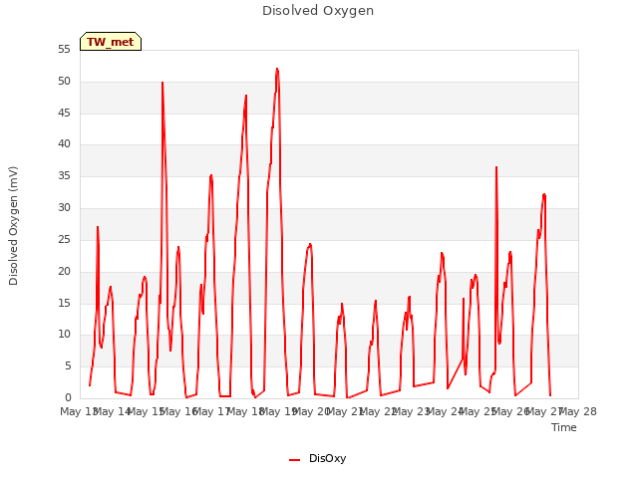Click the y-axis tick value 50
This screenshot has width=638, height=478.
[x=64, y=82]
